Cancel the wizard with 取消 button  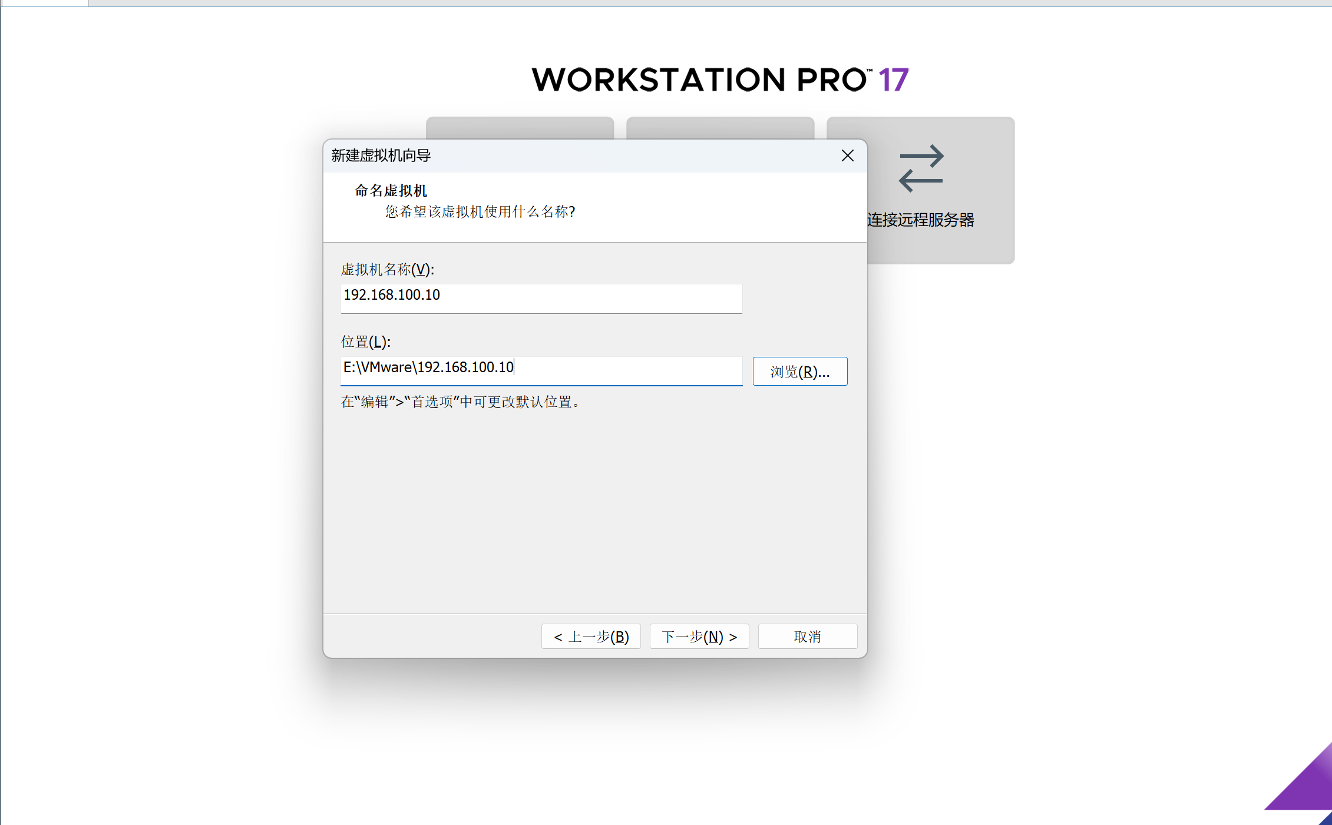tap(807, 637)
